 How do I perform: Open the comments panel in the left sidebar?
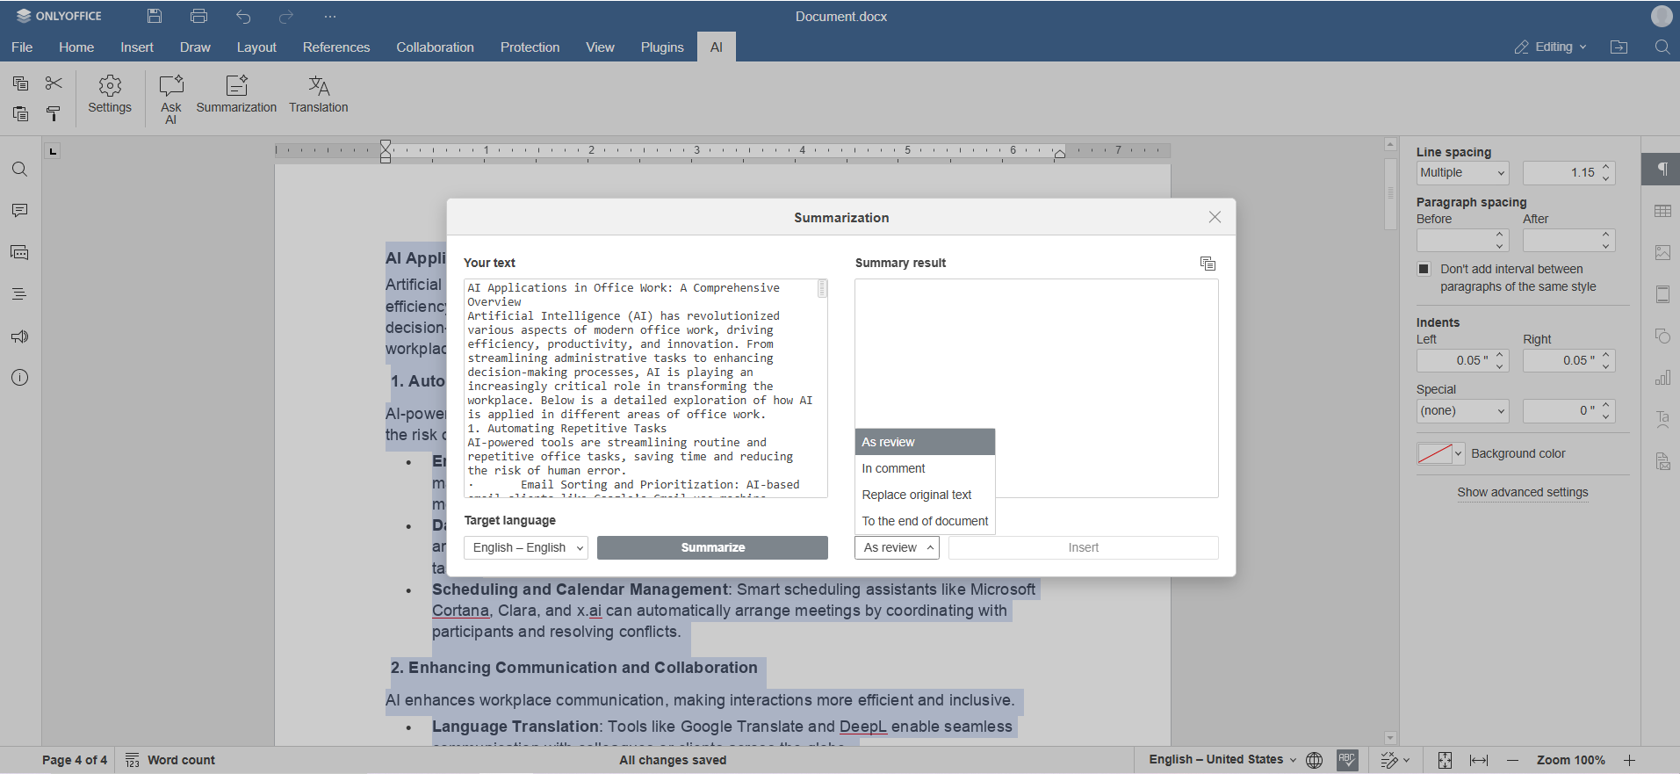[20, 211]
